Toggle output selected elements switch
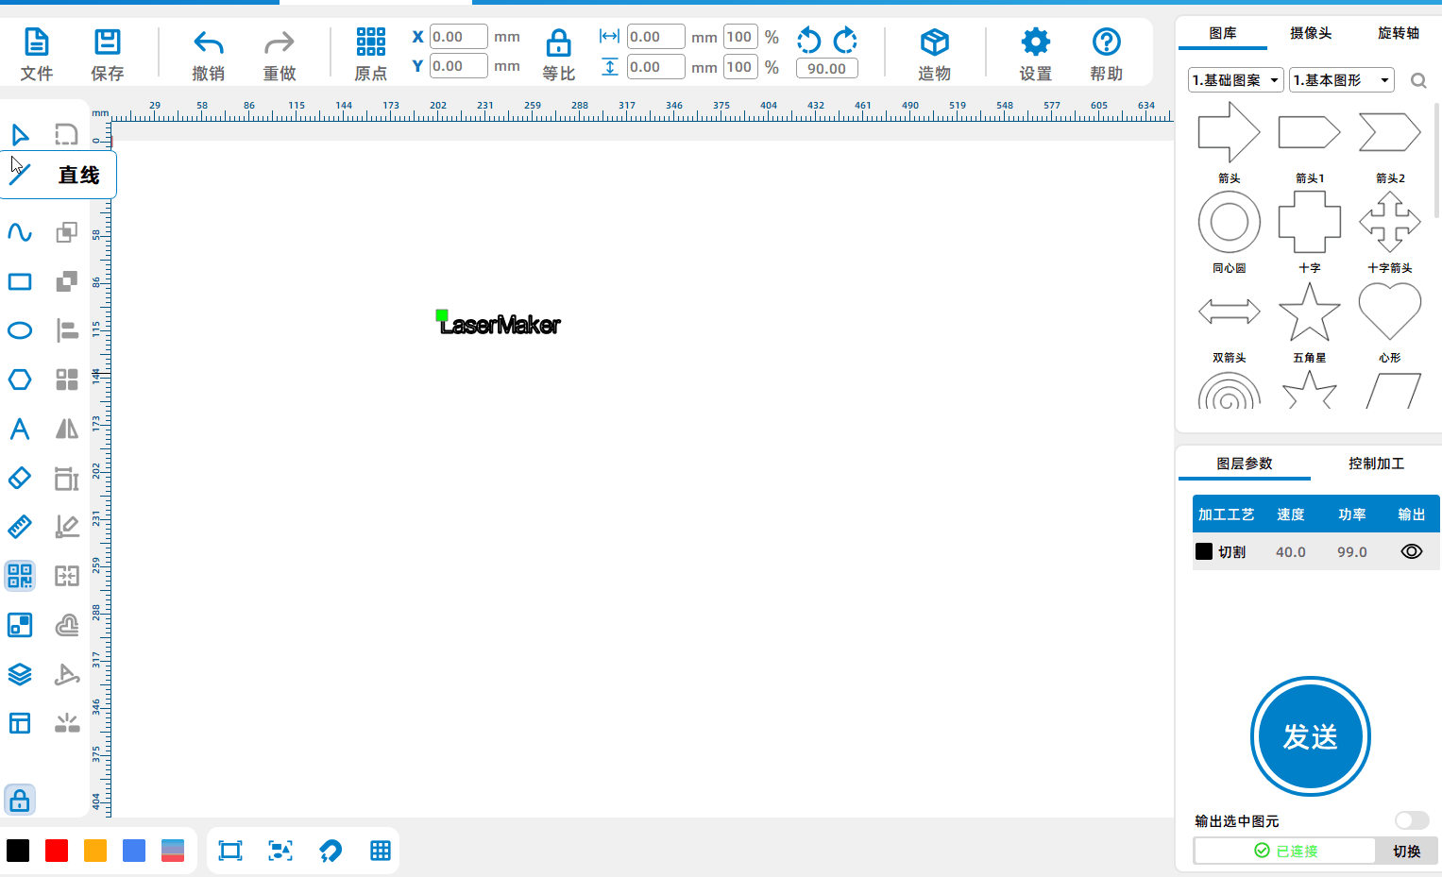 tap(1411, 820)
